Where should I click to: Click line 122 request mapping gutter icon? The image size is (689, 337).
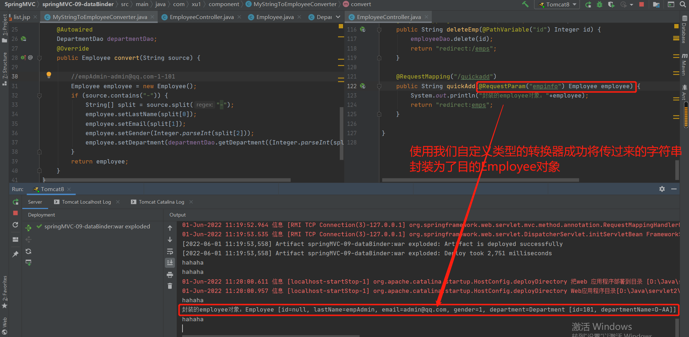tap(363, 86)
